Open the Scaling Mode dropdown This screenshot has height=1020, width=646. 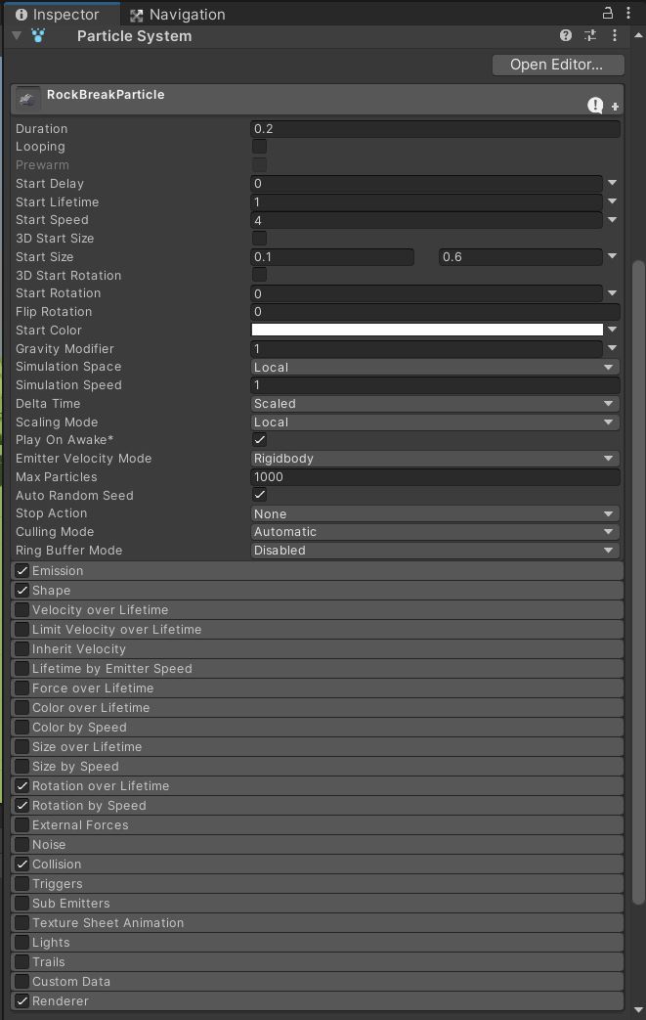(435, 421)
